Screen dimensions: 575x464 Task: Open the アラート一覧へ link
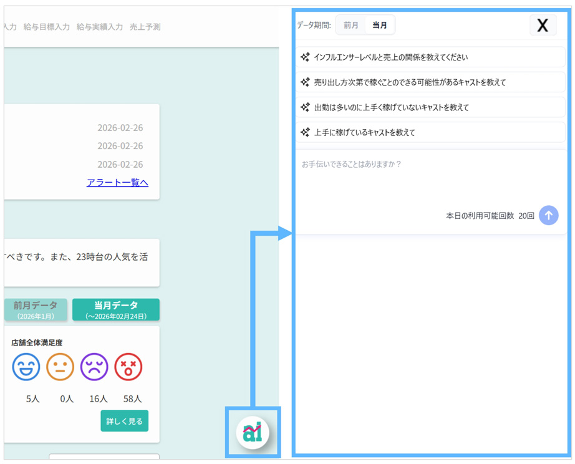pos(117,183)
